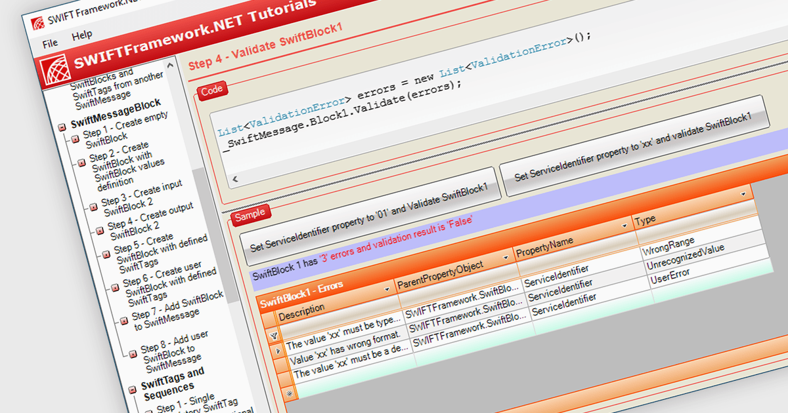
Task: Click the new row asterisk icon
Action: tap(290, 393)
